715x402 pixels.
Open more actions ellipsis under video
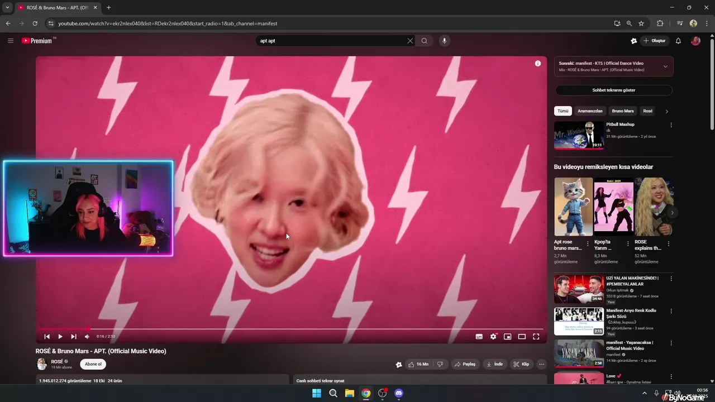541,364
